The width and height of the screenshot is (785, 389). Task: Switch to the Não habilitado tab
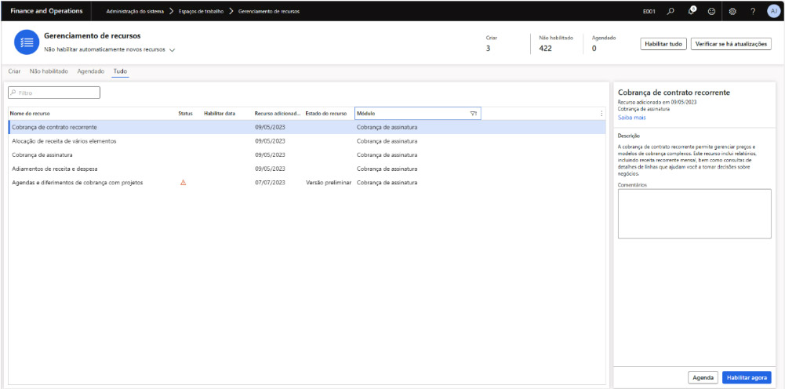pos(49,71)
